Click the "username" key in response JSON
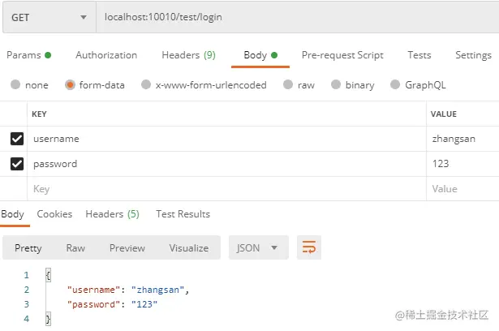The height and width of the screenshot is (331, 499). click(x=93, y=290)
